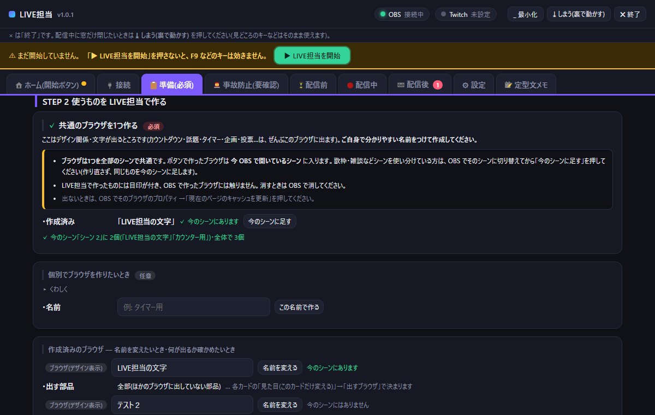Open the ホーム(開始ボタン) tab
This screenshot has width=655, height=415.
(51, 85)
